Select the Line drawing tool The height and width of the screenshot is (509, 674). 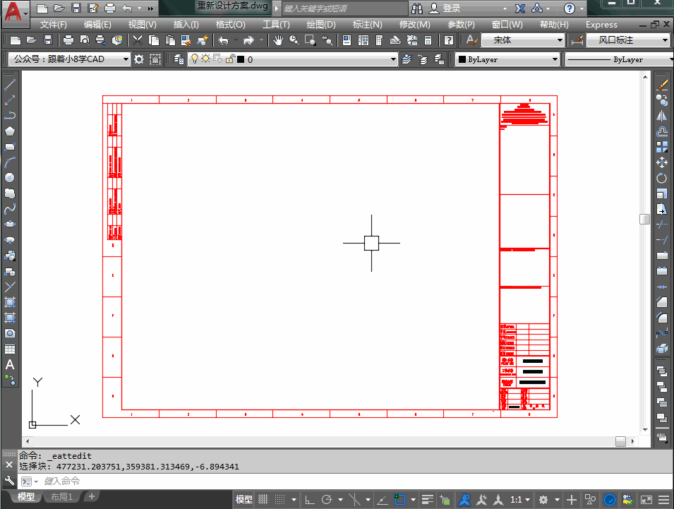pos(9,85)
